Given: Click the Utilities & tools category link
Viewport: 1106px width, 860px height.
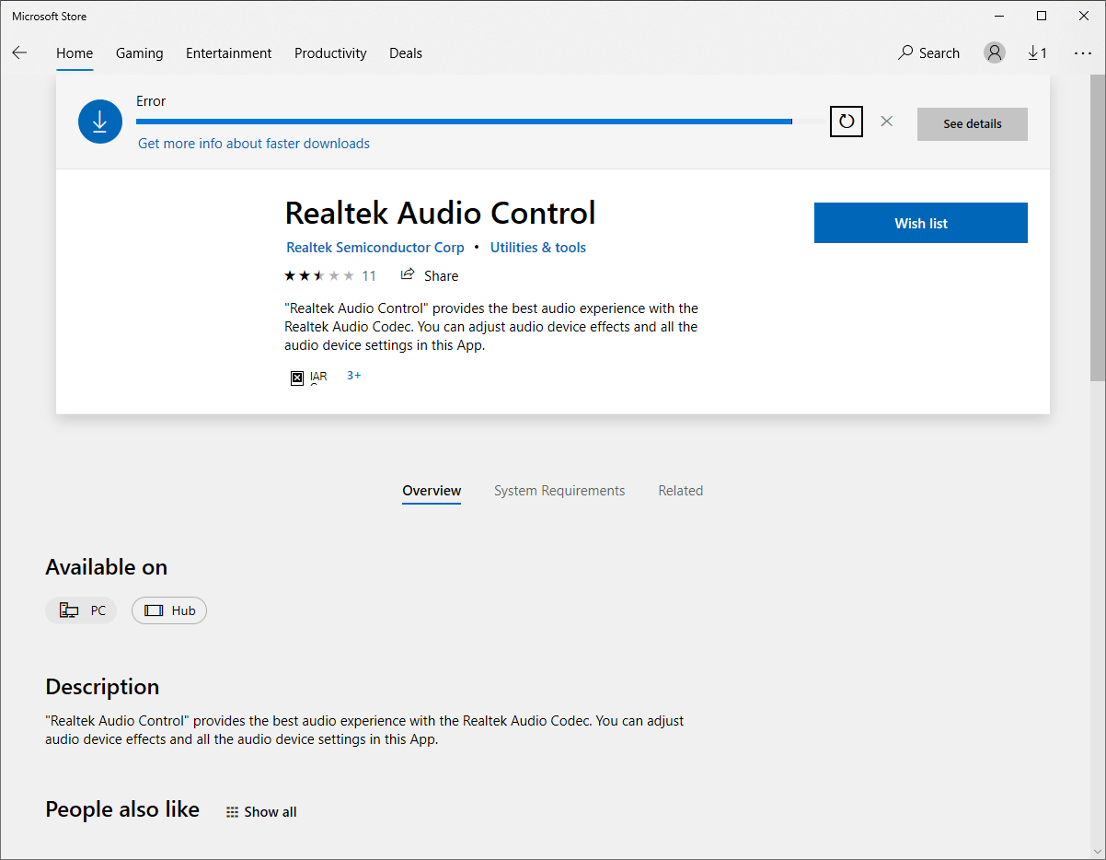Looking at the screenshot, I should click(537, 247).
